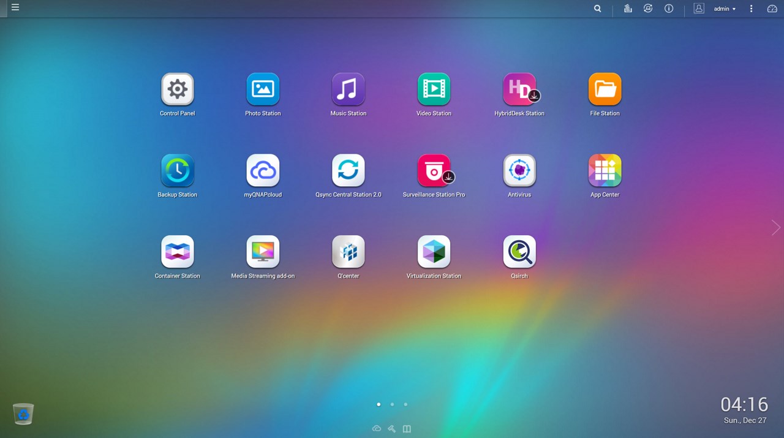Click the date "Sun., Dec 27"
This screenshot has width=784, height=438.
(745, 421)
